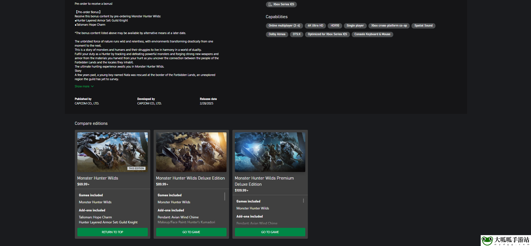Click 'Makeup/Face Paint: Hunter's Kumadori' add-on
The height and width of the screenshot is (246, 531).
pyautogui.click(x=186, y=222)
